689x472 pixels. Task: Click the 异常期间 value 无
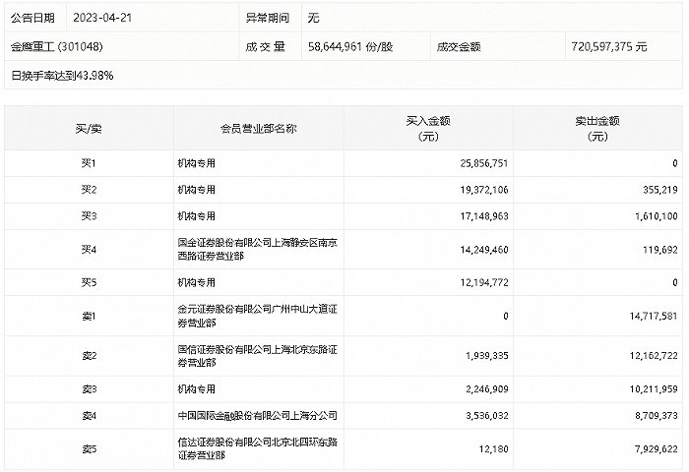pos(314,19)
